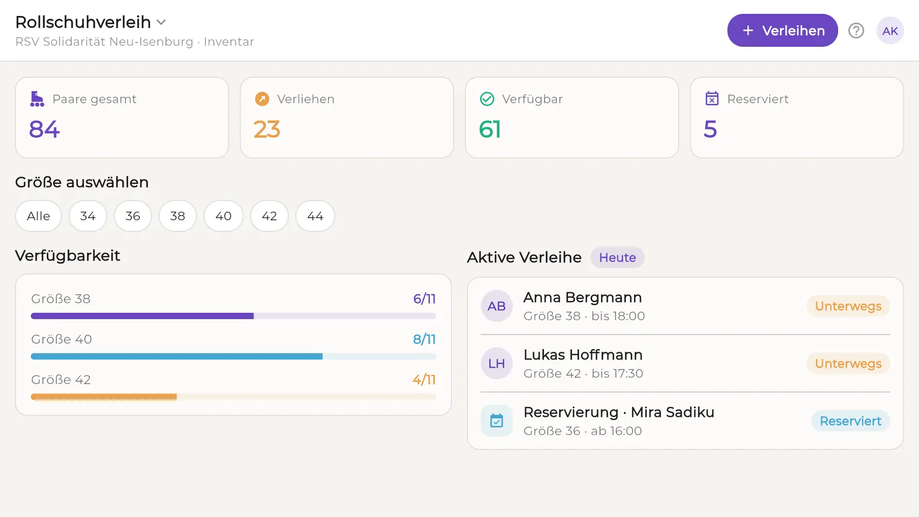The width and height of the screenshot is (919, 517).
Task: Open the Verfügbar 61 card
Action: 572,118
